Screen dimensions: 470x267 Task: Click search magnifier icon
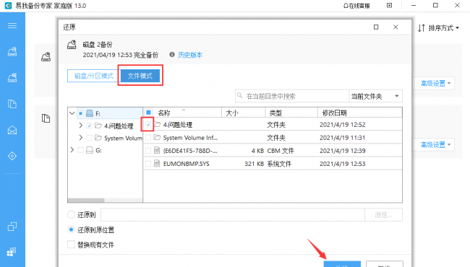click(239, 96)
